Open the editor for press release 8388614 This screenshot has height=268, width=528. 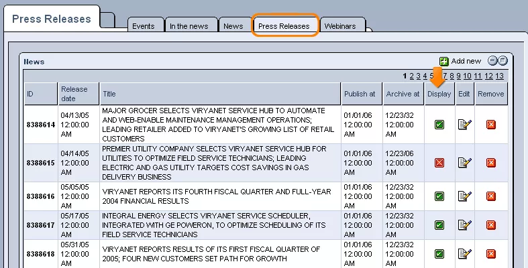464,124
